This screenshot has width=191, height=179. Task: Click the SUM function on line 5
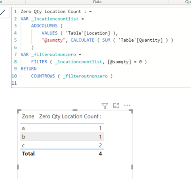click(x=106, y=40)
